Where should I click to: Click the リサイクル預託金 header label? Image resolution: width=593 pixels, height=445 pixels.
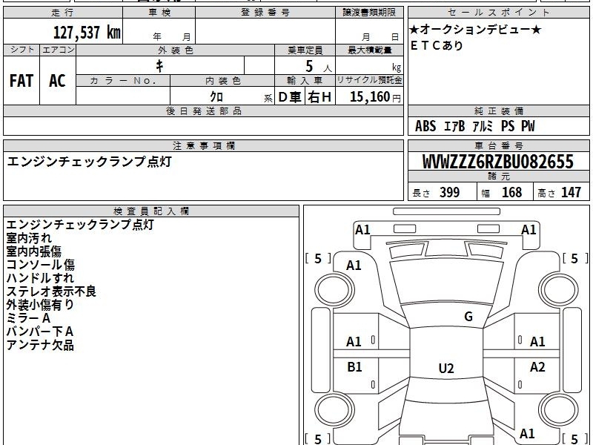[x=369, y=80]
